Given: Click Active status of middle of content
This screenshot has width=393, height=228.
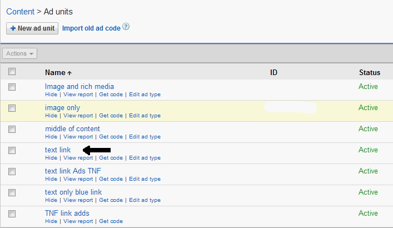Looking at the screenshot, I should pos(368,128).
